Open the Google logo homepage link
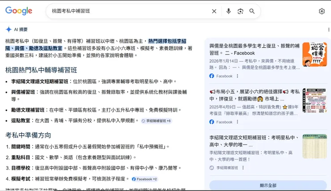 19,11
